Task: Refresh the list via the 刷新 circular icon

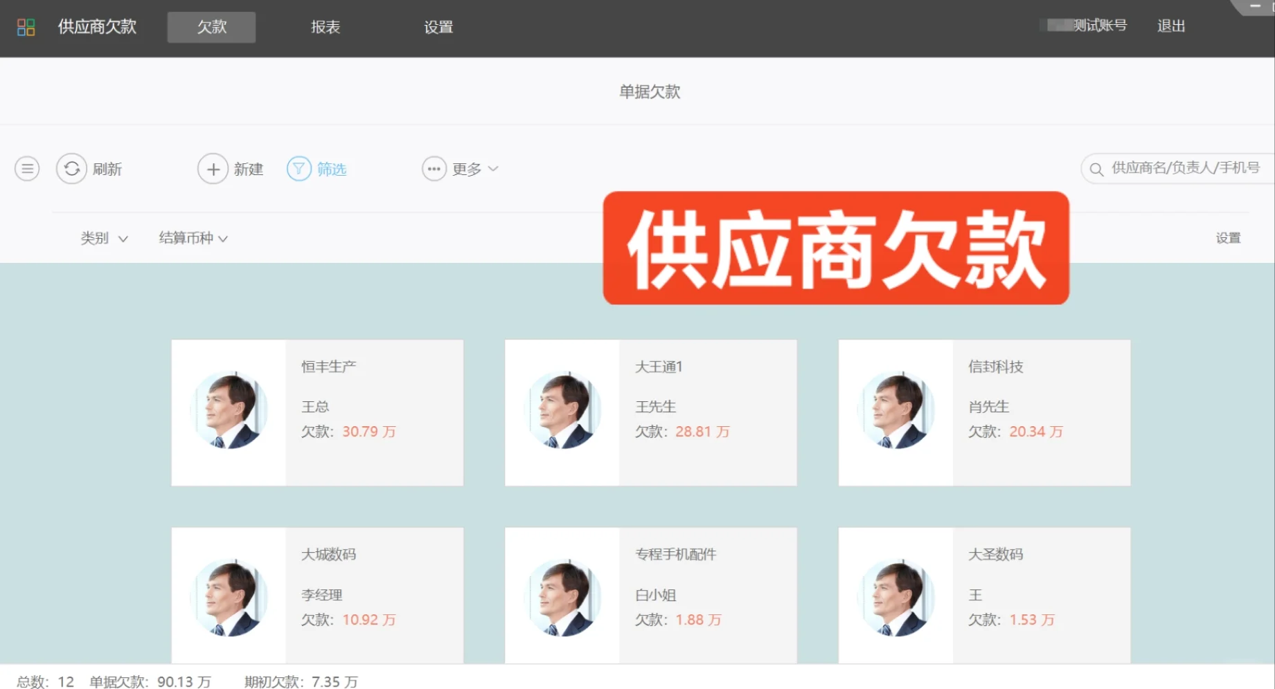Action: coord(71,168)
